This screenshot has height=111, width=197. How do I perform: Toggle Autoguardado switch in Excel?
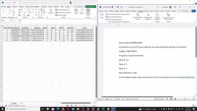(x=16, y=2)
